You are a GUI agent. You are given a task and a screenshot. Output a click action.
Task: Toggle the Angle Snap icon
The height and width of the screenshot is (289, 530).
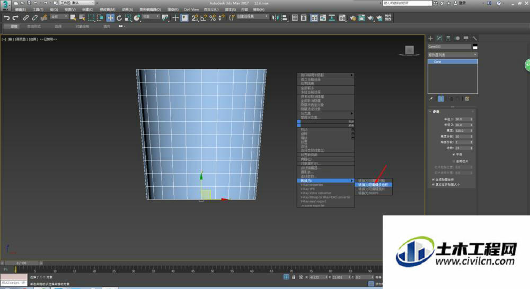pyautogui.click(x=204, y=18)
